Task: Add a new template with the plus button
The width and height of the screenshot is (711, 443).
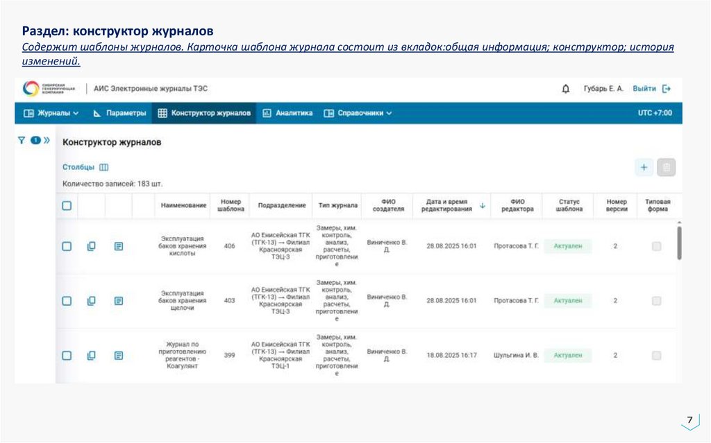Action: point(644,168)
